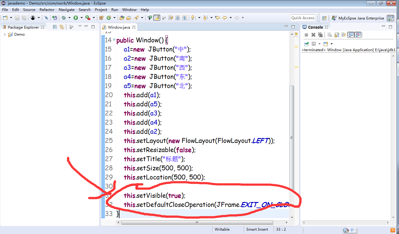Click the Open Type folder icon
Viewport: 399px width, 234px height.
click(122, 18)
